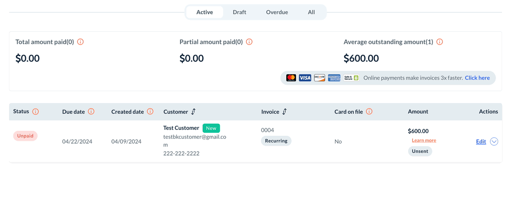Click the Unpaid status badge
The height and width of the screenshot is (220, 511).
point(25,136)
